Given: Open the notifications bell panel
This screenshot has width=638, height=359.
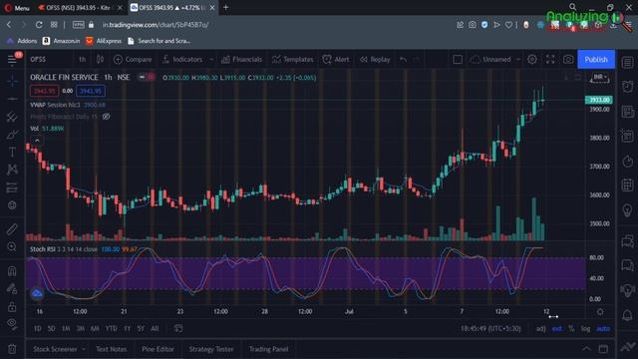Looking at the screenshot, I should tap(627, 315).
